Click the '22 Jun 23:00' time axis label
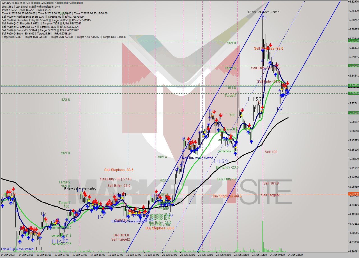 point(241,255)
